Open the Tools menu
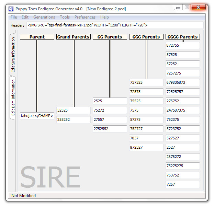214x206 pixels. point(65,17)
